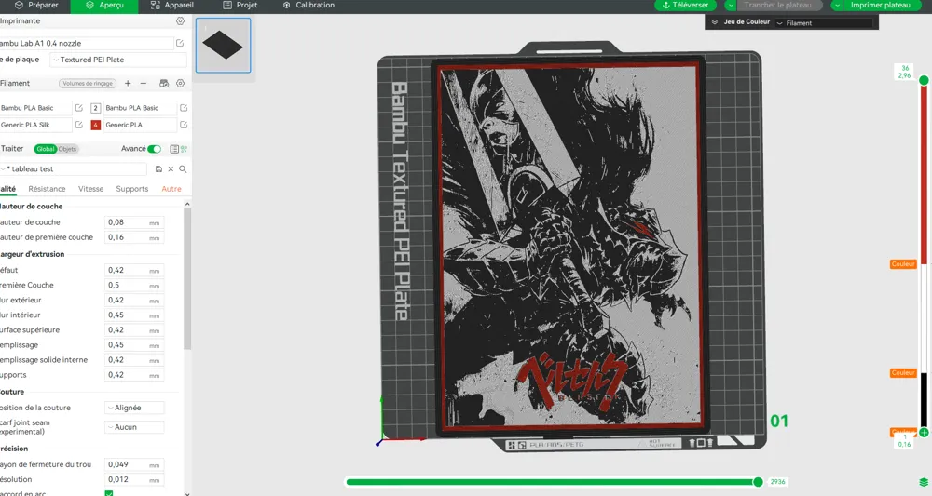Toggle the Accord en arc checkbox
This screenshot has width=932, height=496.
(109, 493)
